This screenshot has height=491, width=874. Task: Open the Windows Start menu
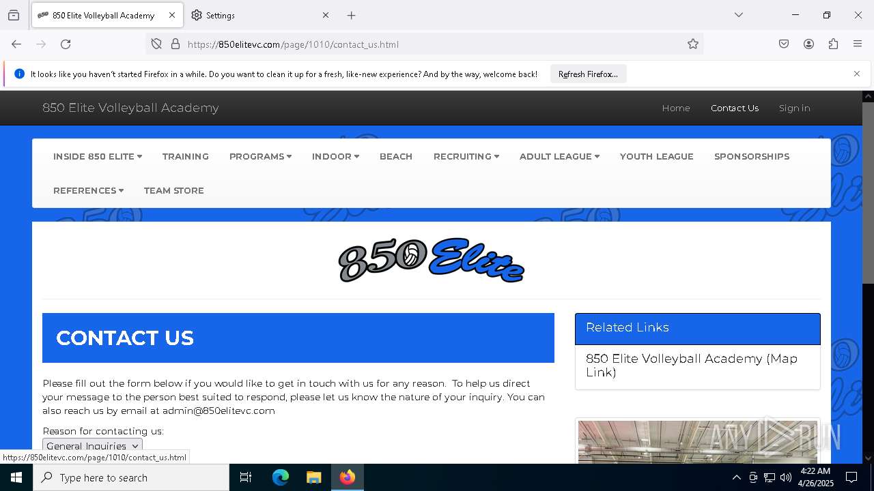tap(16, 477)
